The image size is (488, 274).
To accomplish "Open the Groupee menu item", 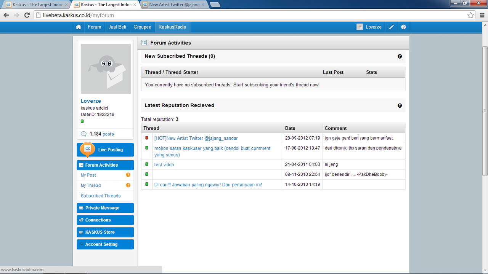I will pos(142,27).
